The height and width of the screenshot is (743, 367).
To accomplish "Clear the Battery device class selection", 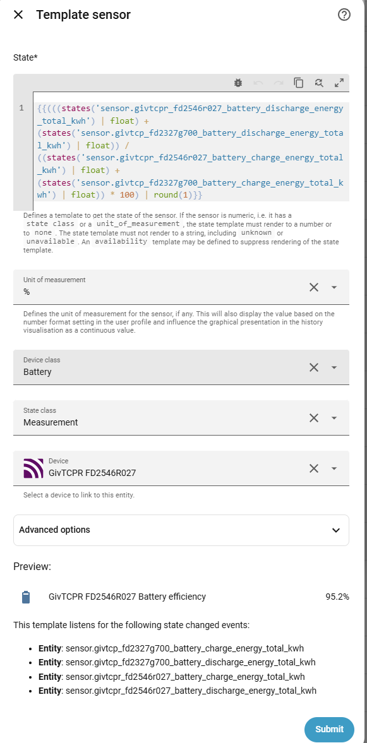I will coord(314,367).
